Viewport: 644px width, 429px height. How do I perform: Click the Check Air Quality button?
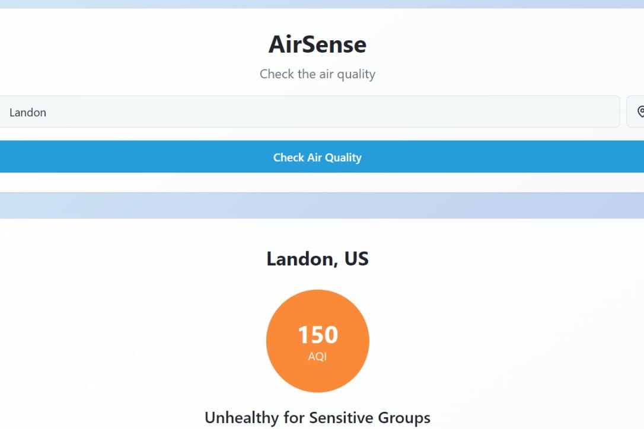(317, 157)
